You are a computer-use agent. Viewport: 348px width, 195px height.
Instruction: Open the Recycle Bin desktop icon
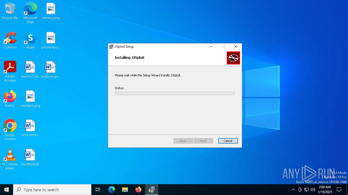[x=10, y=11]
